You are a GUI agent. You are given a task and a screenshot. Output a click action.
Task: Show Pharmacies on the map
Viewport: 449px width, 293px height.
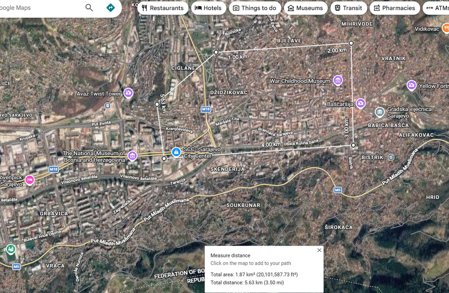(x=395, y=8)
